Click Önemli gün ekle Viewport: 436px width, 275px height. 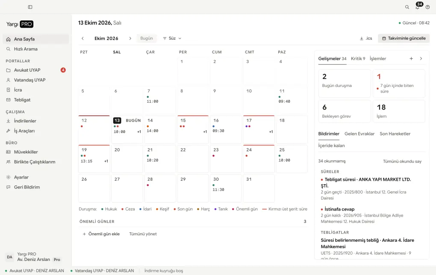(101, 234)
